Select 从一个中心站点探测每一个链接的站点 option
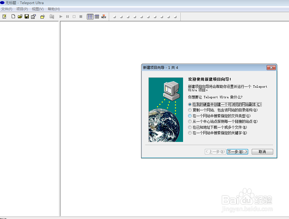289x219 pixels. [223, 121]
